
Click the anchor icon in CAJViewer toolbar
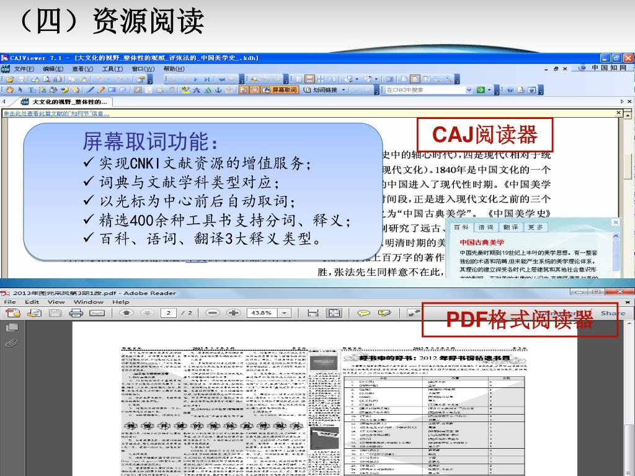pyautogui.click(x=218, y=90)
